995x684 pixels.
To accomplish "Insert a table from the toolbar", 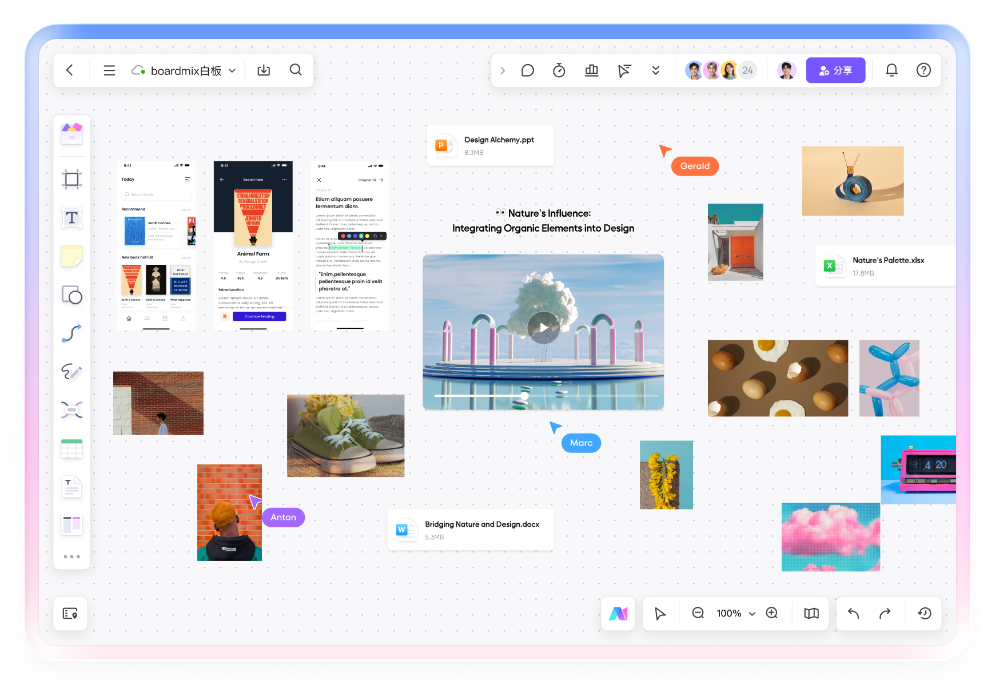I will 71,449.
